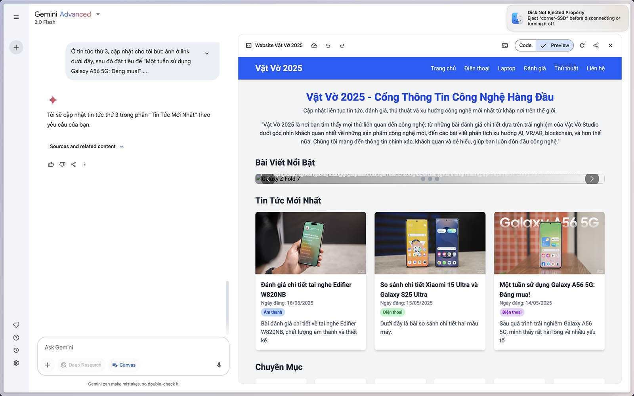This screenshot has width=634, height=396.
Task: Open the Gemini Advanced model dropdown
Action: coord(98,14)
